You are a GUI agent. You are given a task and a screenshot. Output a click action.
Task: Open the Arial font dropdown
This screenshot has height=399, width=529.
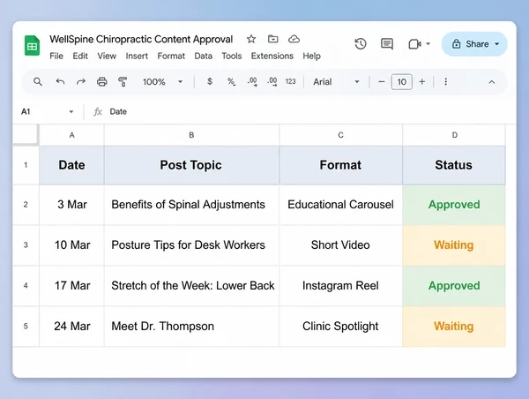(x=336, y=82)
